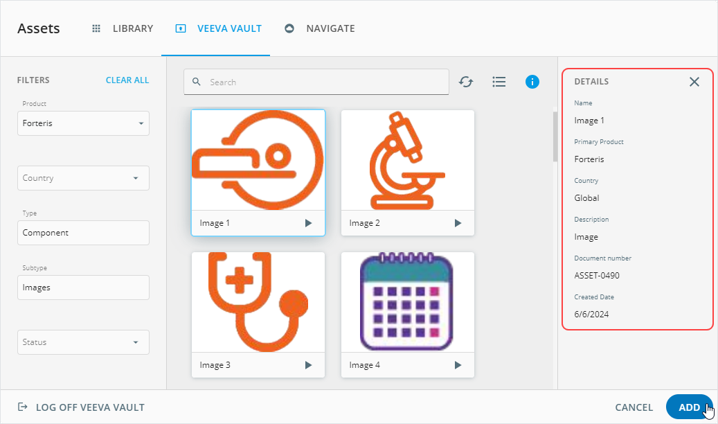The image size is (718, 424).
Task: Click the play arrow on Image 3
Action: 309,365
